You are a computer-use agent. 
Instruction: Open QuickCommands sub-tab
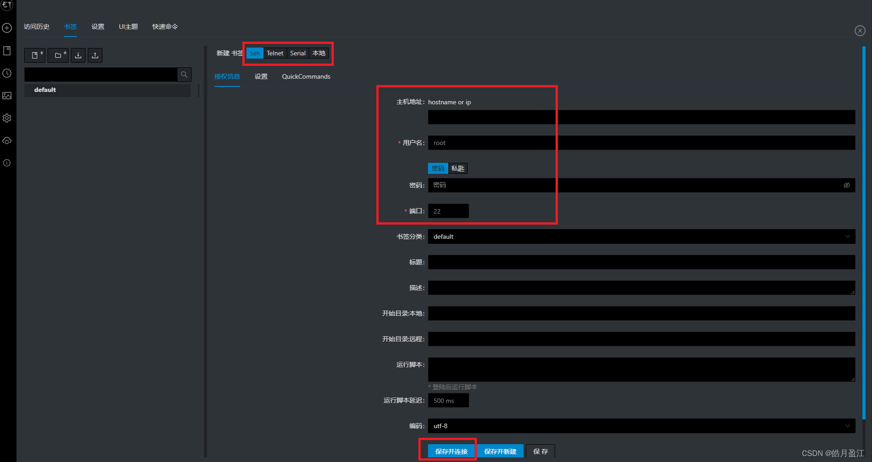pyautogui.click(x=306, y=76)
